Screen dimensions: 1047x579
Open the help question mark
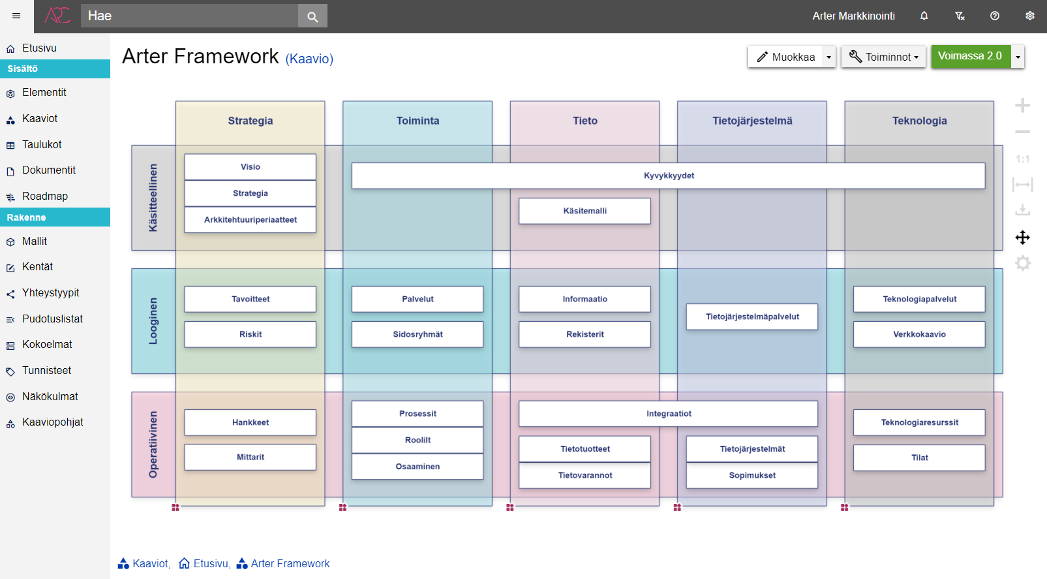[995, 16]
